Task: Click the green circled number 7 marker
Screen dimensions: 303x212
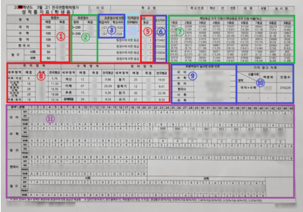Action: click(x=180, y=32)
